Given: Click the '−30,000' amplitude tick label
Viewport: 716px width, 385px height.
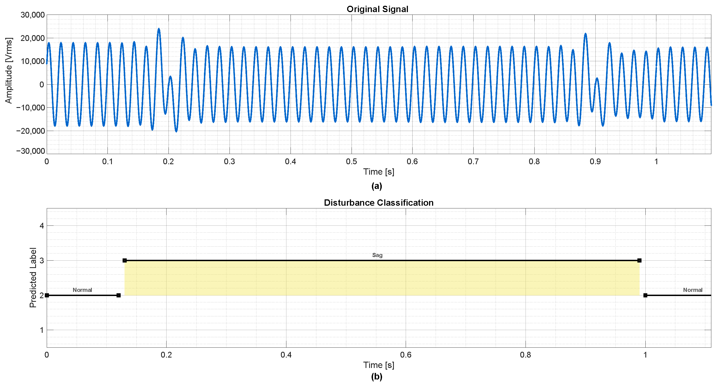Looking at the screenshot, I should [30, 151].
